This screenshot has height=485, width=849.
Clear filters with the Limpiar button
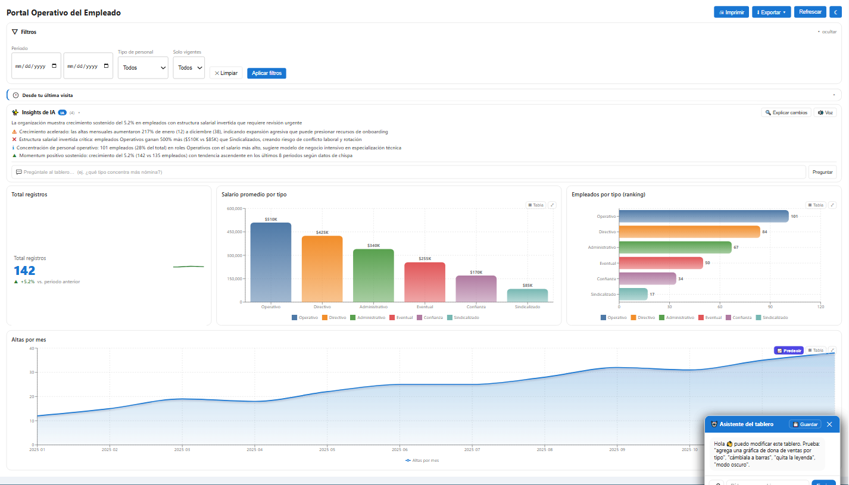click(226, 73)
